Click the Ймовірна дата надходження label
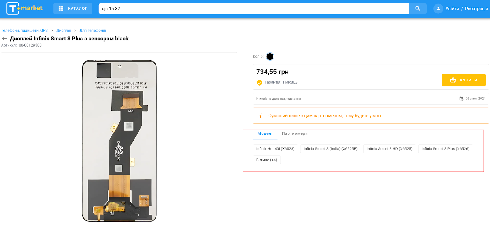Screen dimensions: 490x229 [x=278, y=99]
